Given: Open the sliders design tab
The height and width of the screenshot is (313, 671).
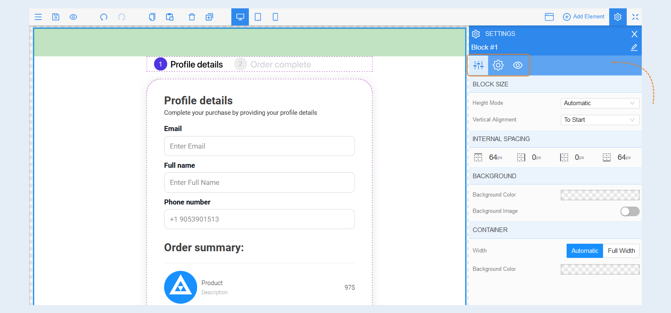Looking at the screenshot, I should [479, 65].
